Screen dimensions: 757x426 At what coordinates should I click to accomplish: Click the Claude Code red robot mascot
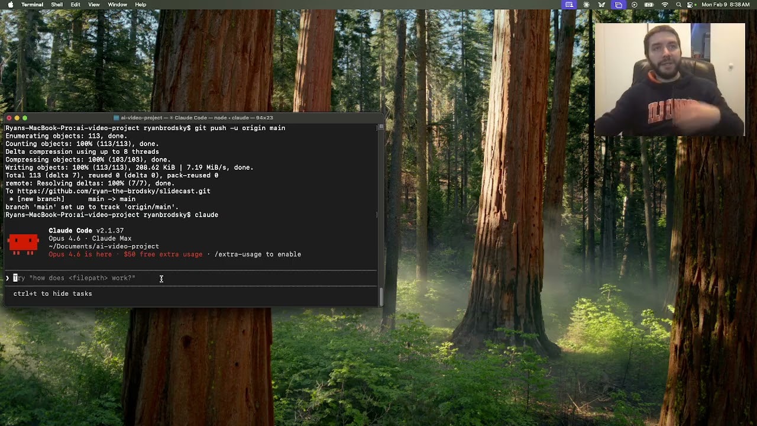tap(24, 244)
